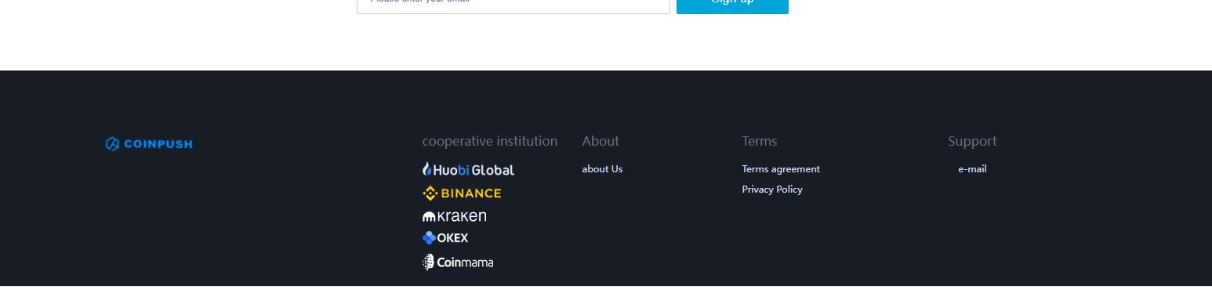Focus the email address input field
This screenshot has width=1212, height=289.
pyautogui.click(x=513, y=5)
